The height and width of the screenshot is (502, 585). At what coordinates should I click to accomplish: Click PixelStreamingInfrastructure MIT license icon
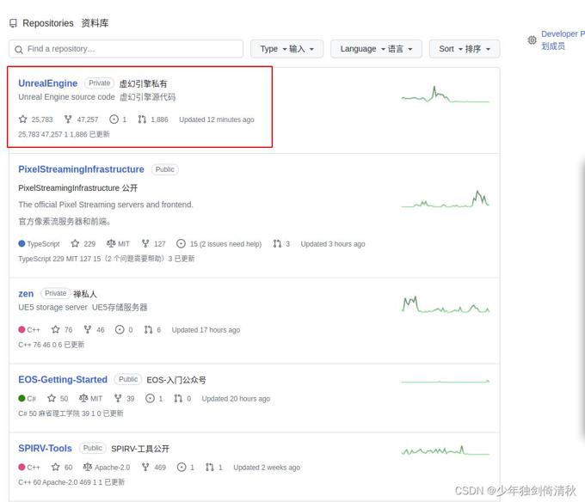(111, 244)
